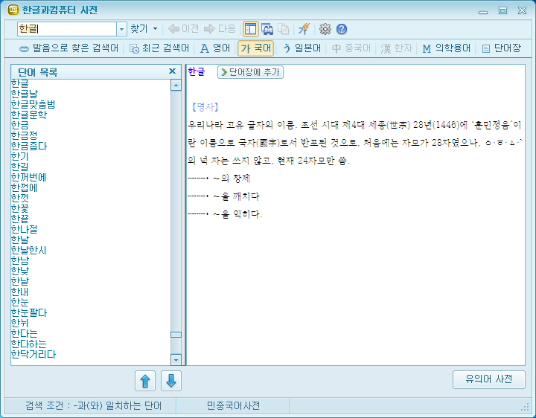Click the 【명사】 part-of-speech label
The height and width of the screenshot is (418, 536).
click(204, 107)
